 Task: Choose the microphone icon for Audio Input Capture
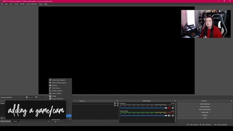50,80
